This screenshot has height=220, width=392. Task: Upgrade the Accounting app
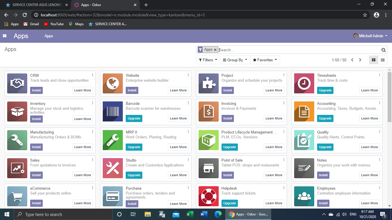[x=325, y=118]
